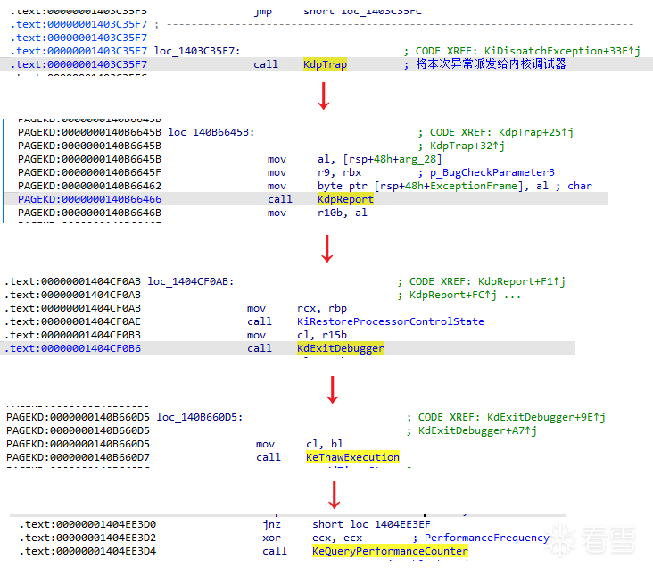This screenshot has width=653, height=576.
Task: Click the jnz mnemonic
Action: tap(271, 524)
